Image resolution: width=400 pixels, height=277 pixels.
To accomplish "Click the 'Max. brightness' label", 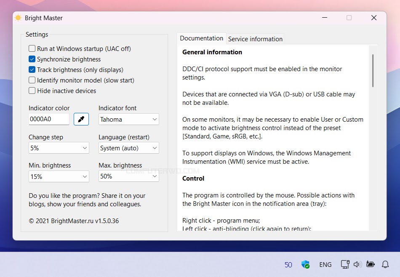I will 120,165.
